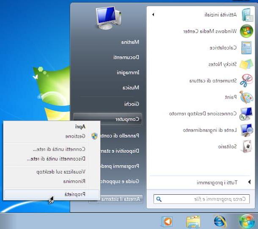Launch Attività iniziali from its program icon
The width and height of the screenshot is (258, 229).
click(247, 15)
